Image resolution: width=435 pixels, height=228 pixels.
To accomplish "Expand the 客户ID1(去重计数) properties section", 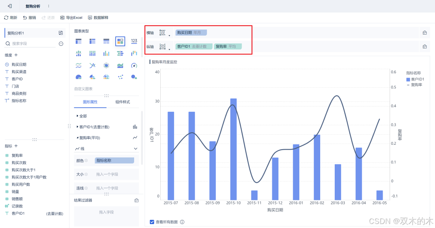I will tap(93, 127).
